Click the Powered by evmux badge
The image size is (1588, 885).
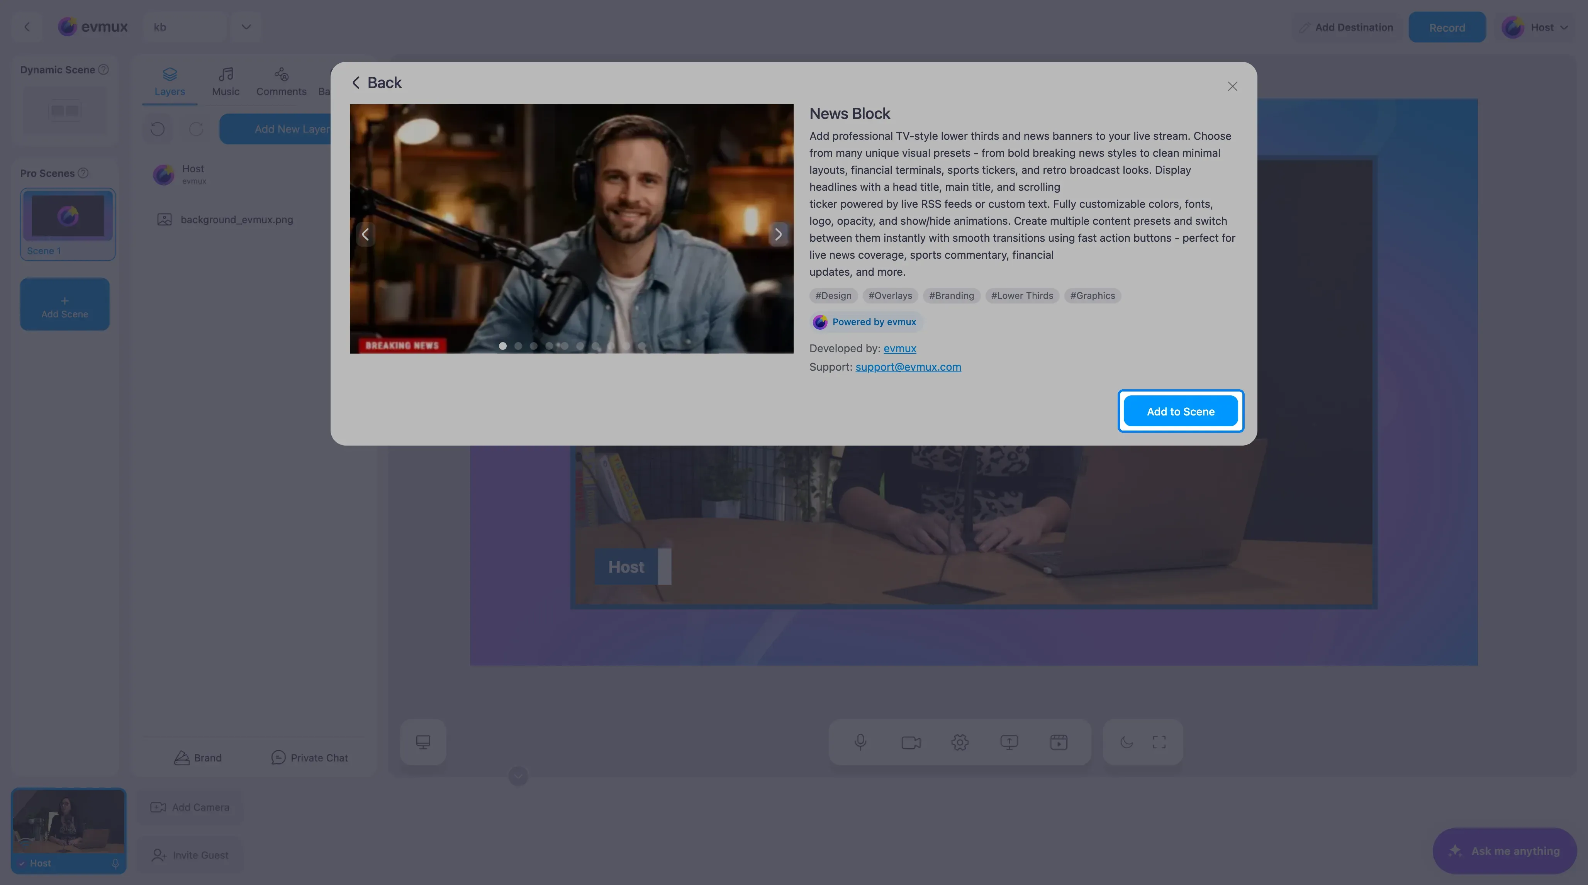[x=866, y=322]
